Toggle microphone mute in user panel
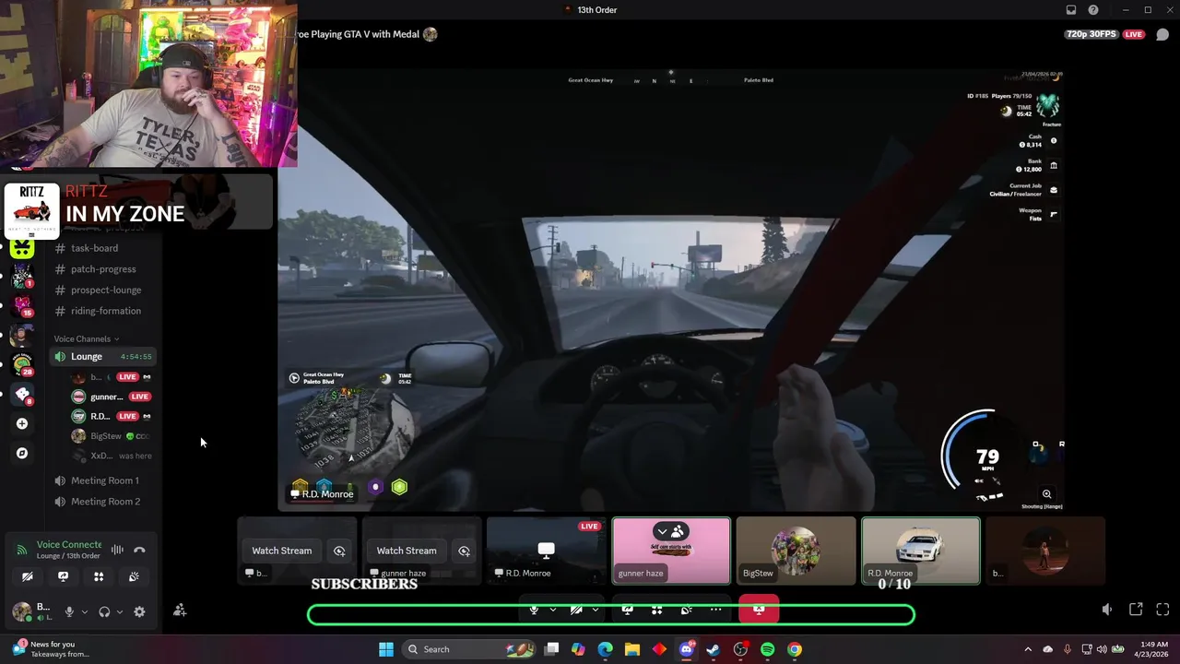 click(x=68, y=611)
